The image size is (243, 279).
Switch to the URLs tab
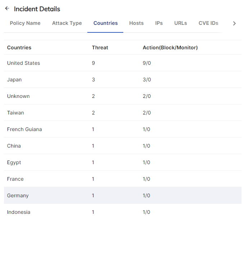tap(180, 23)
